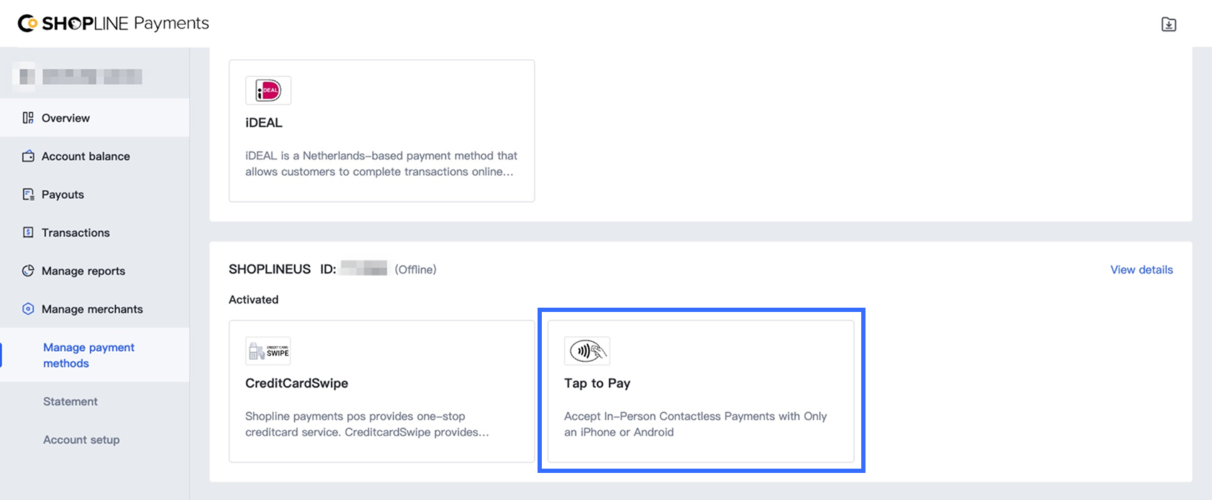Viewport: 1212px width, 500px height.
Task: Click the Account balance wallet icon
Action: 28,156
